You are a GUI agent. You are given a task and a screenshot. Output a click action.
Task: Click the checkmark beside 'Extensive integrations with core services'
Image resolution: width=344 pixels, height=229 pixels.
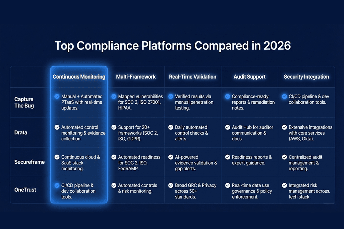coord(284,127)
